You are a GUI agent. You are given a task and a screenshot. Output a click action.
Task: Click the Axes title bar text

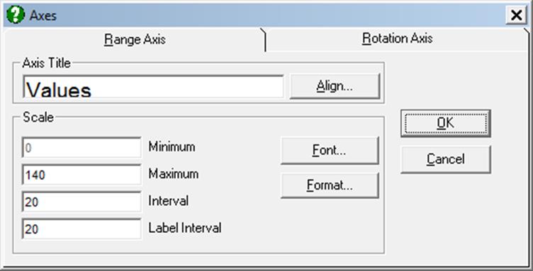(43, 16)
